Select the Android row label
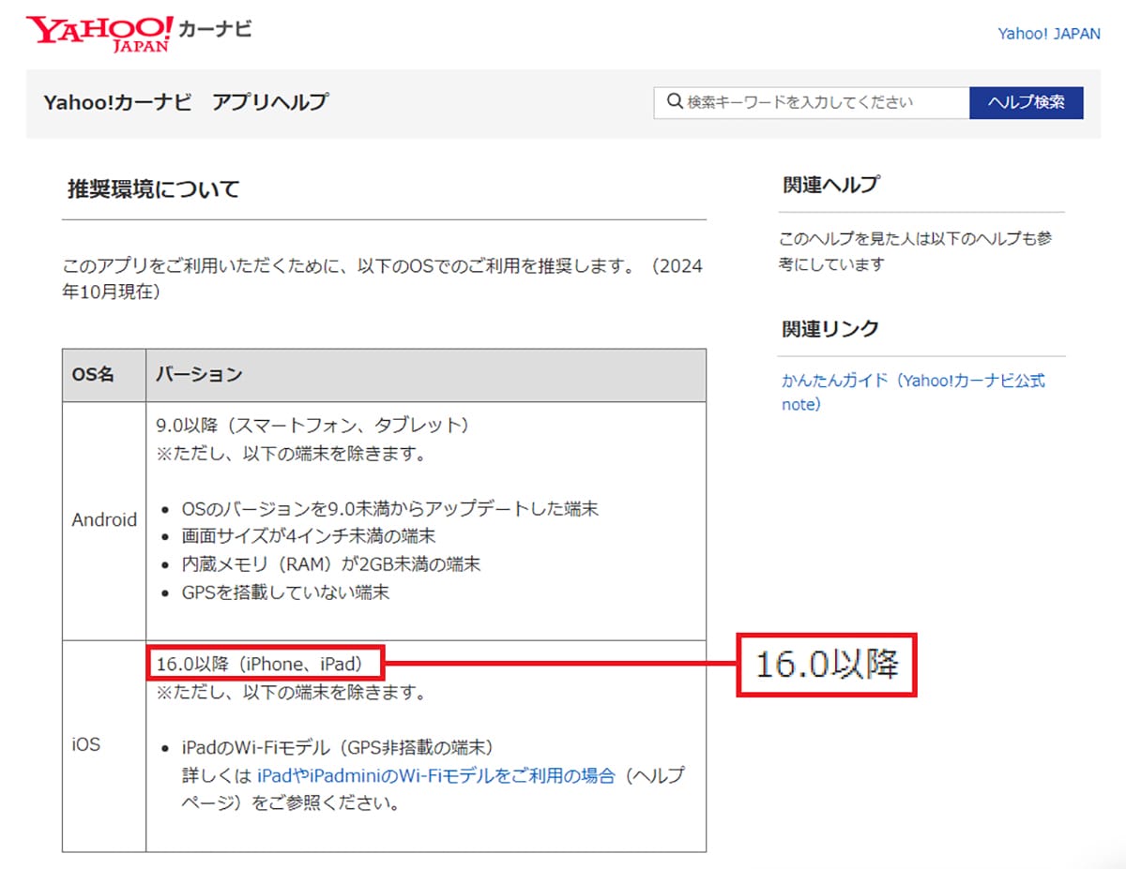This screenshot has width=1126, height=869. [x=104, y=519]
